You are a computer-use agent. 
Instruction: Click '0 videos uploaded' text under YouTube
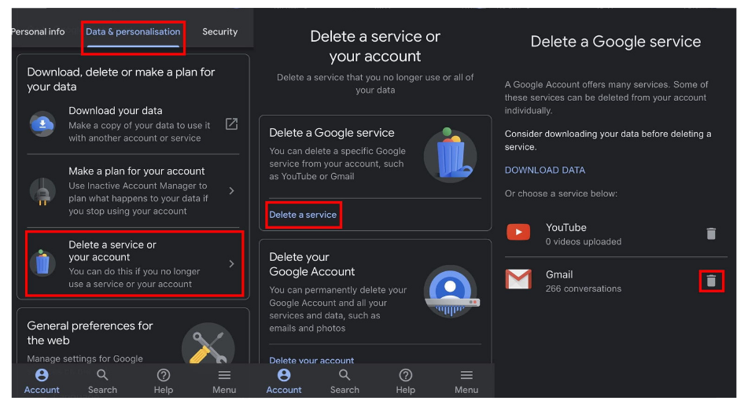(584, 241)
